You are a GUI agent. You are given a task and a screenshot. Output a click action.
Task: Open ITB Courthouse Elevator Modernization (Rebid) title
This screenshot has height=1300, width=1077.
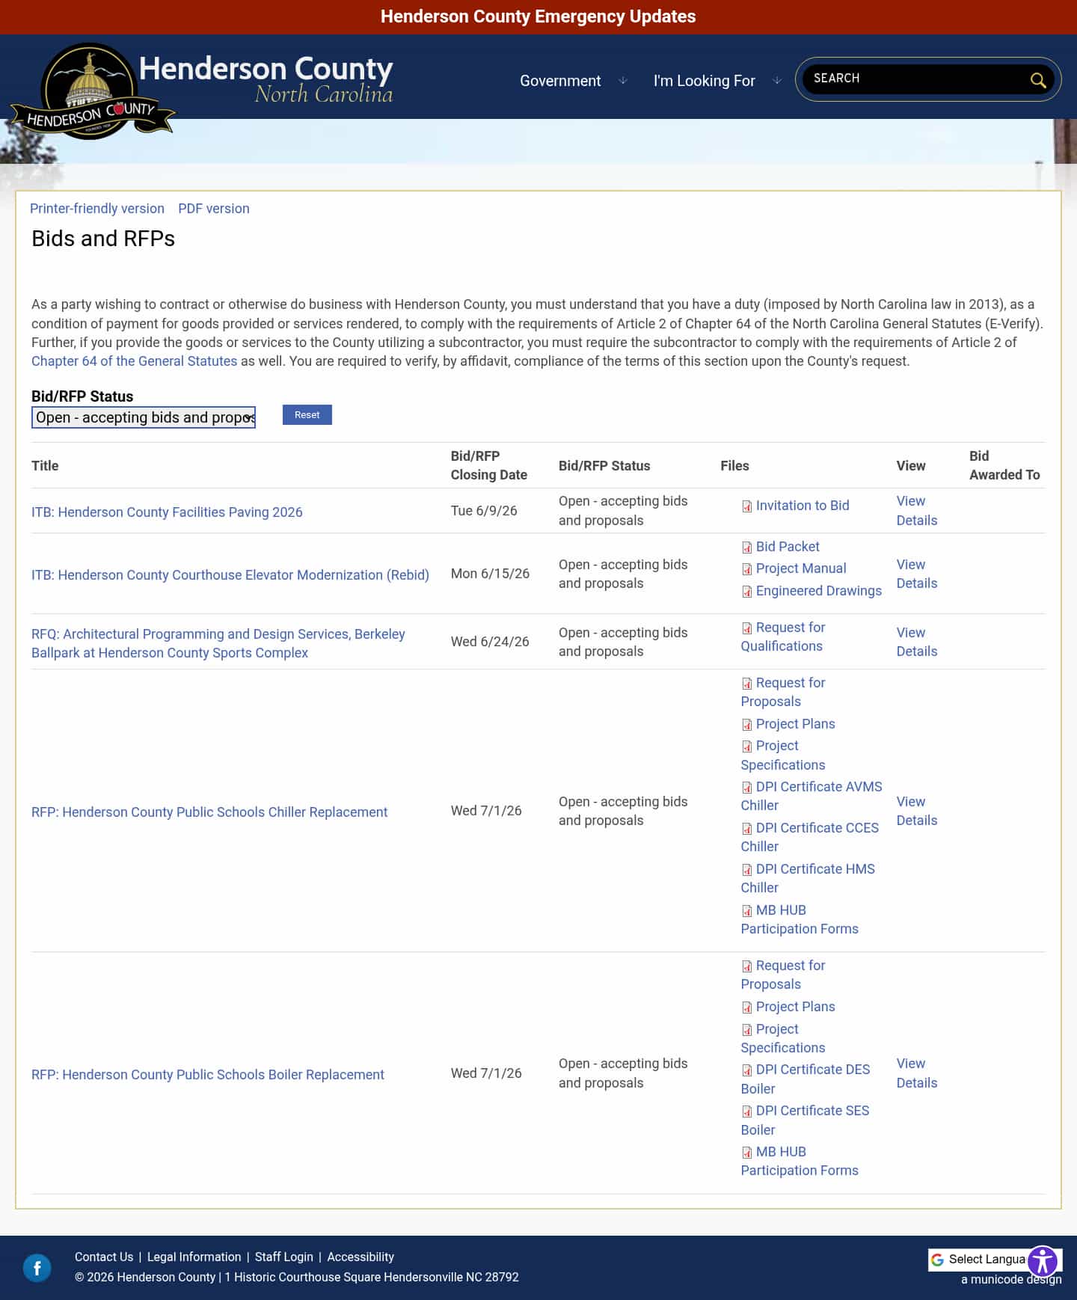tap(230, 575)
